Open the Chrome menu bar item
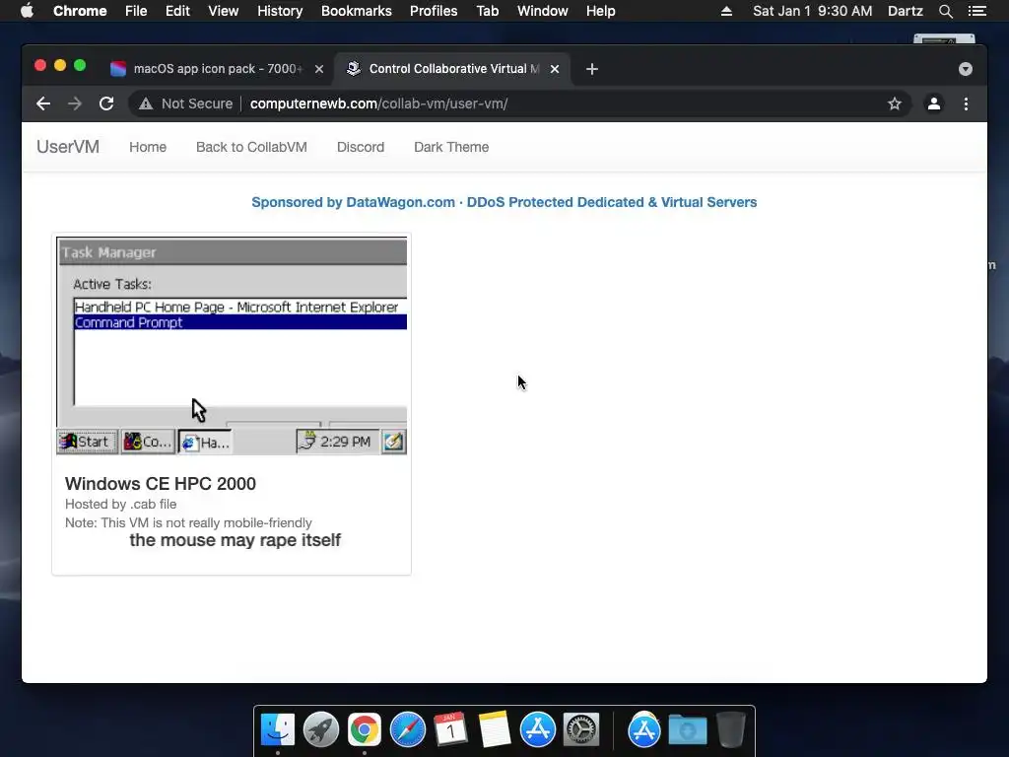 point(80,11)
